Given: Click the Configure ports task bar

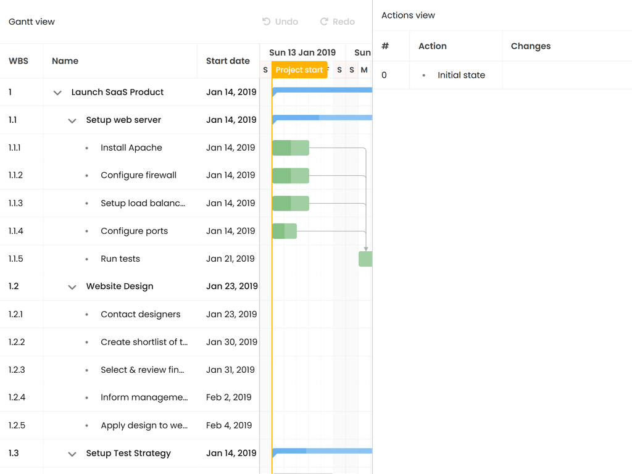Looking at the screenshot, I should pos(285,231).
